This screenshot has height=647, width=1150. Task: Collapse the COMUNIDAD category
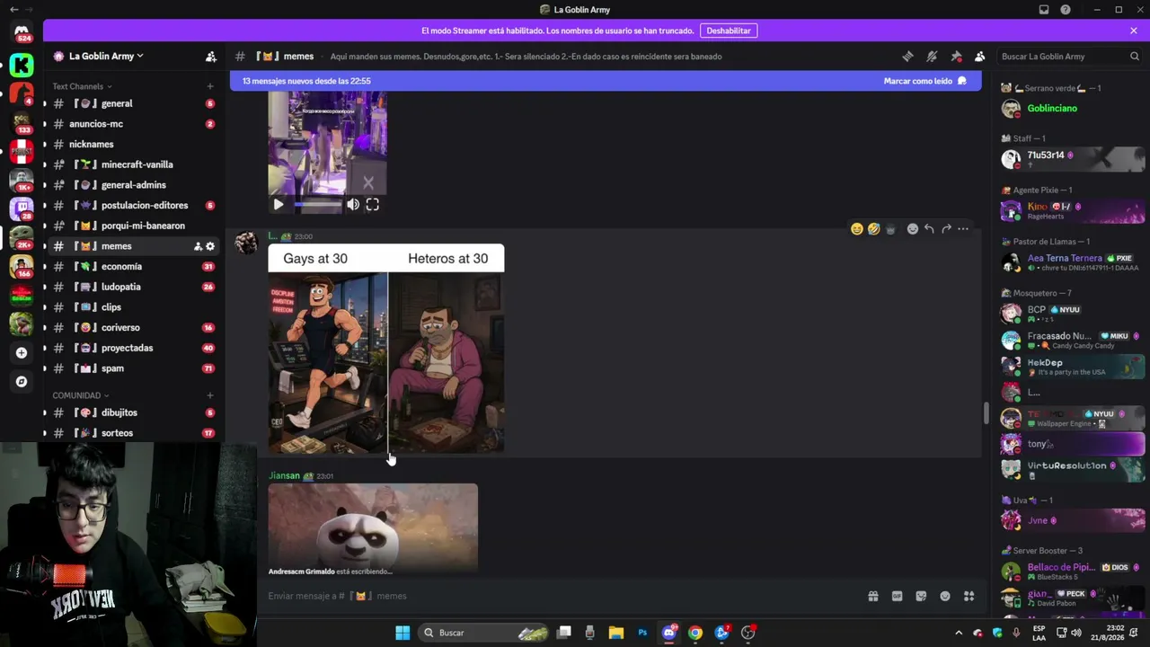(x=81, y=395)
